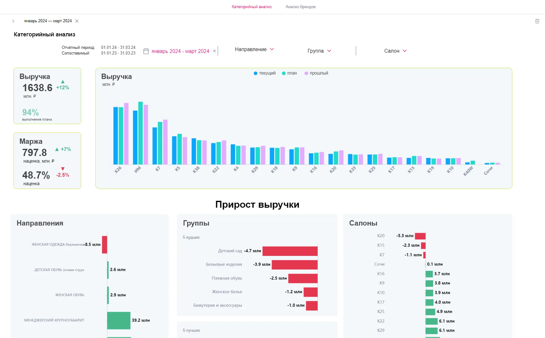Click the calendar icon in date picker
545x338 pixels.
click(146, 51)
